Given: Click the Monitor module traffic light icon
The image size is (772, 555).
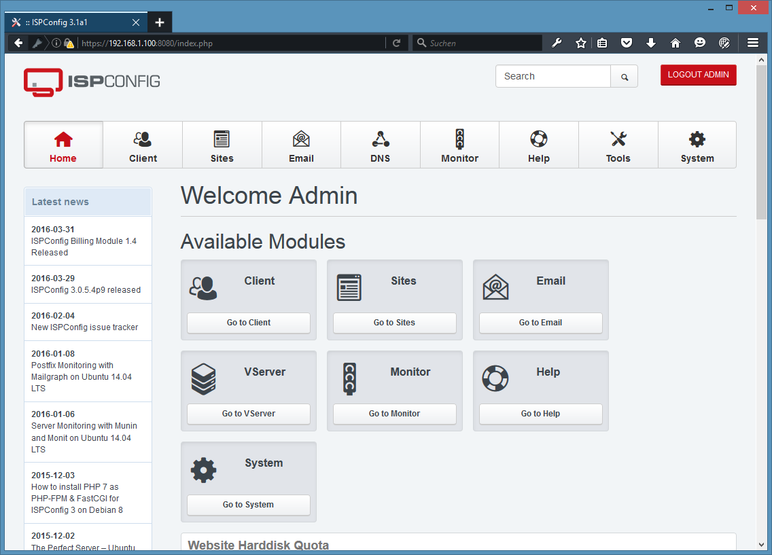Looking at the screenshot, I should coord(349,379).
